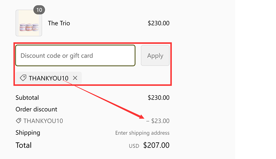
Task: Click the −$23.00 discount amount
Action: tap(158, 121)
